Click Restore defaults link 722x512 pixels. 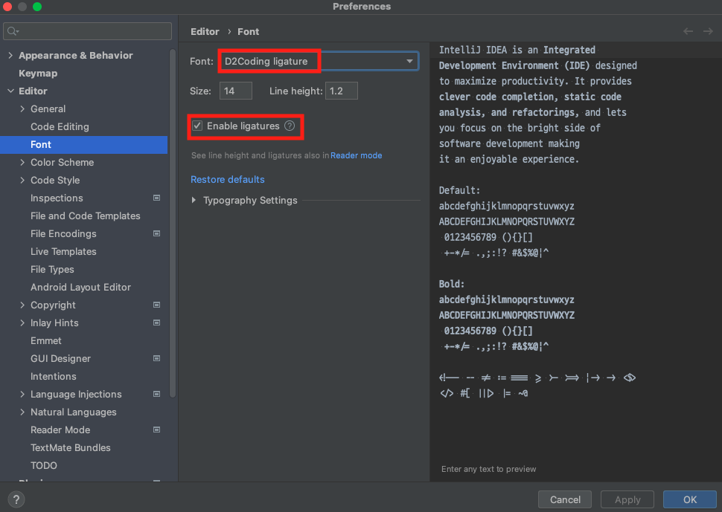pos(228,179)
